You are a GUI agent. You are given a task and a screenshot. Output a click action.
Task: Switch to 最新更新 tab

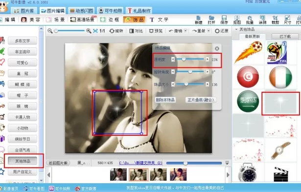[252, 37]
